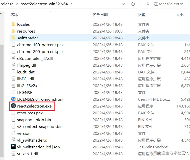Viewport: 190px width, 160px height.
Task: Select file name v8_context_snapshot.bin
Action: pos(40,126)
